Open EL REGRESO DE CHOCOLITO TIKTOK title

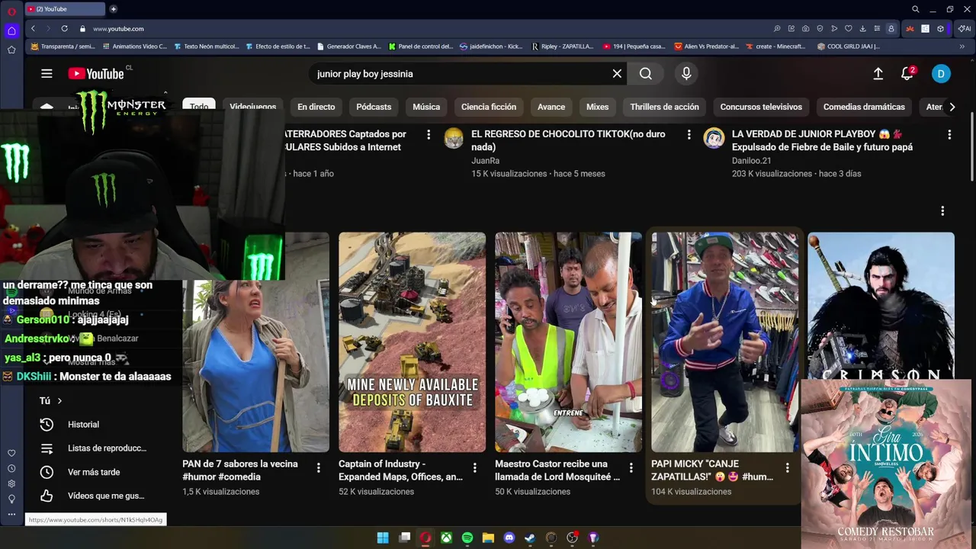click(x=568, y=140)
